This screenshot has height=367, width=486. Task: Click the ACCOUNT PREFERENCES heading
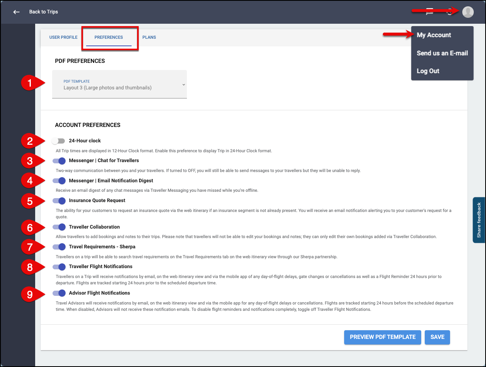click(88, 125)
